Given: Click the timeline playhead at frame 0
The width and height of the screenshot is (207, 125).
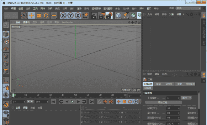Looking at the screenshot, I should click(13, 95).
